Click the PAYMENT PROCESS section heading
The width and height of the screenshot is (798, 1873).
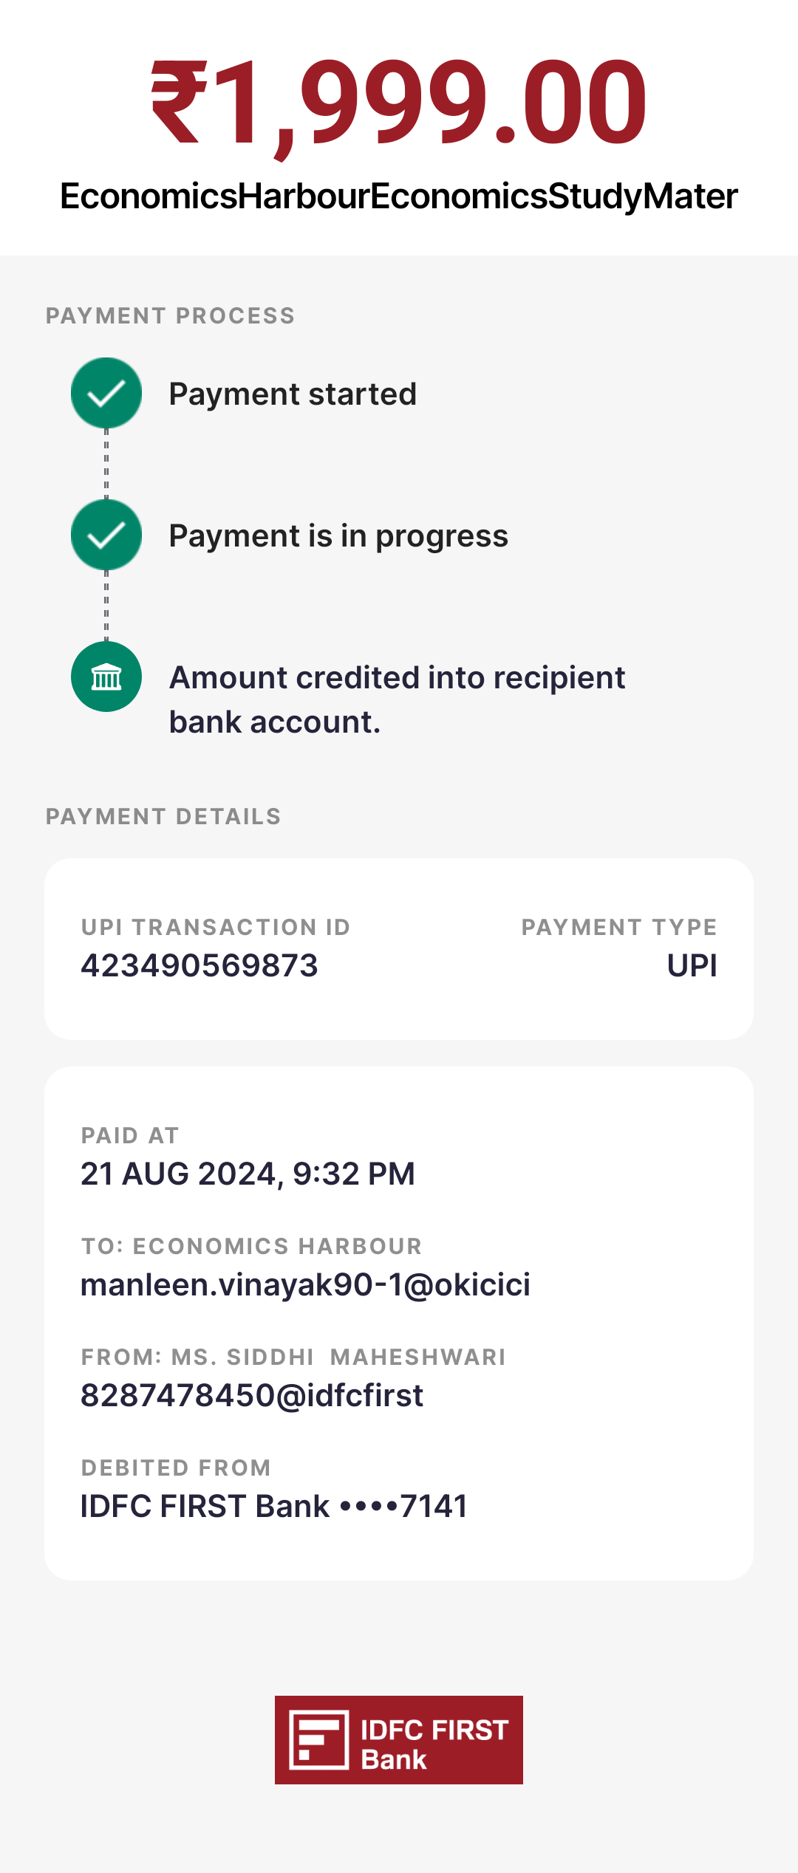pos(171,316)
